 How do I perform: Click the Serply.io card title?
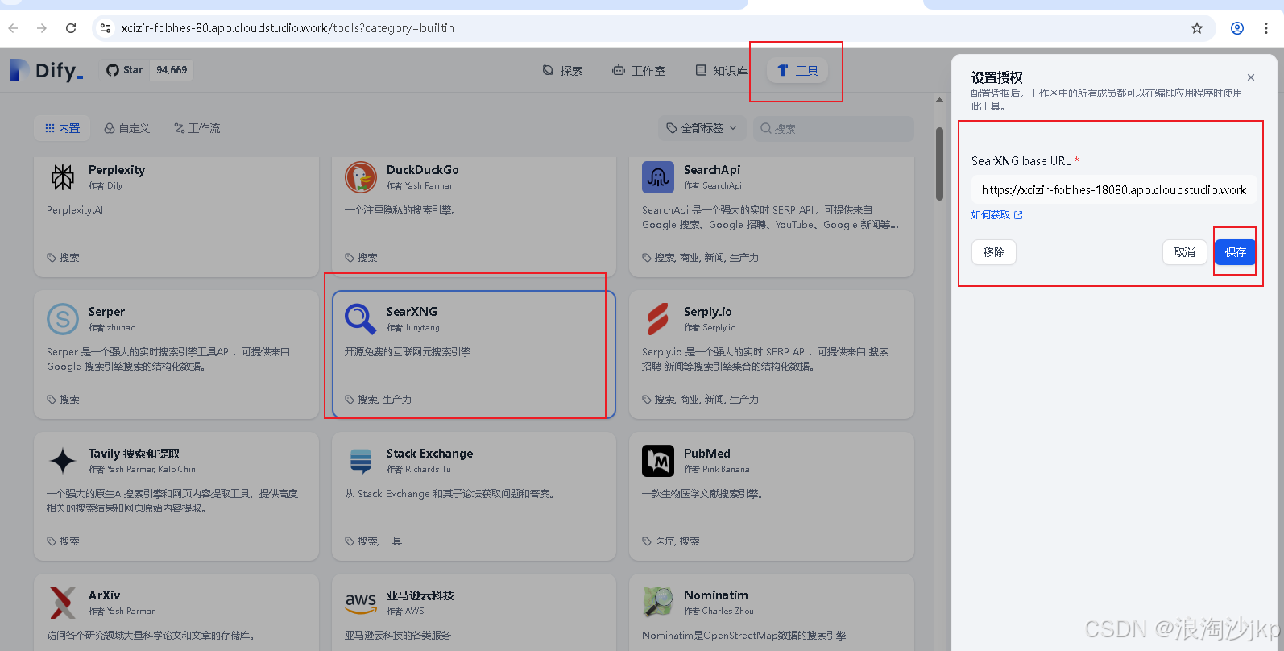[707, 312]
